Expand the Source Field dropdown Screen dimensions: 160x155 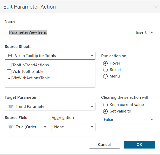point(45,127)
